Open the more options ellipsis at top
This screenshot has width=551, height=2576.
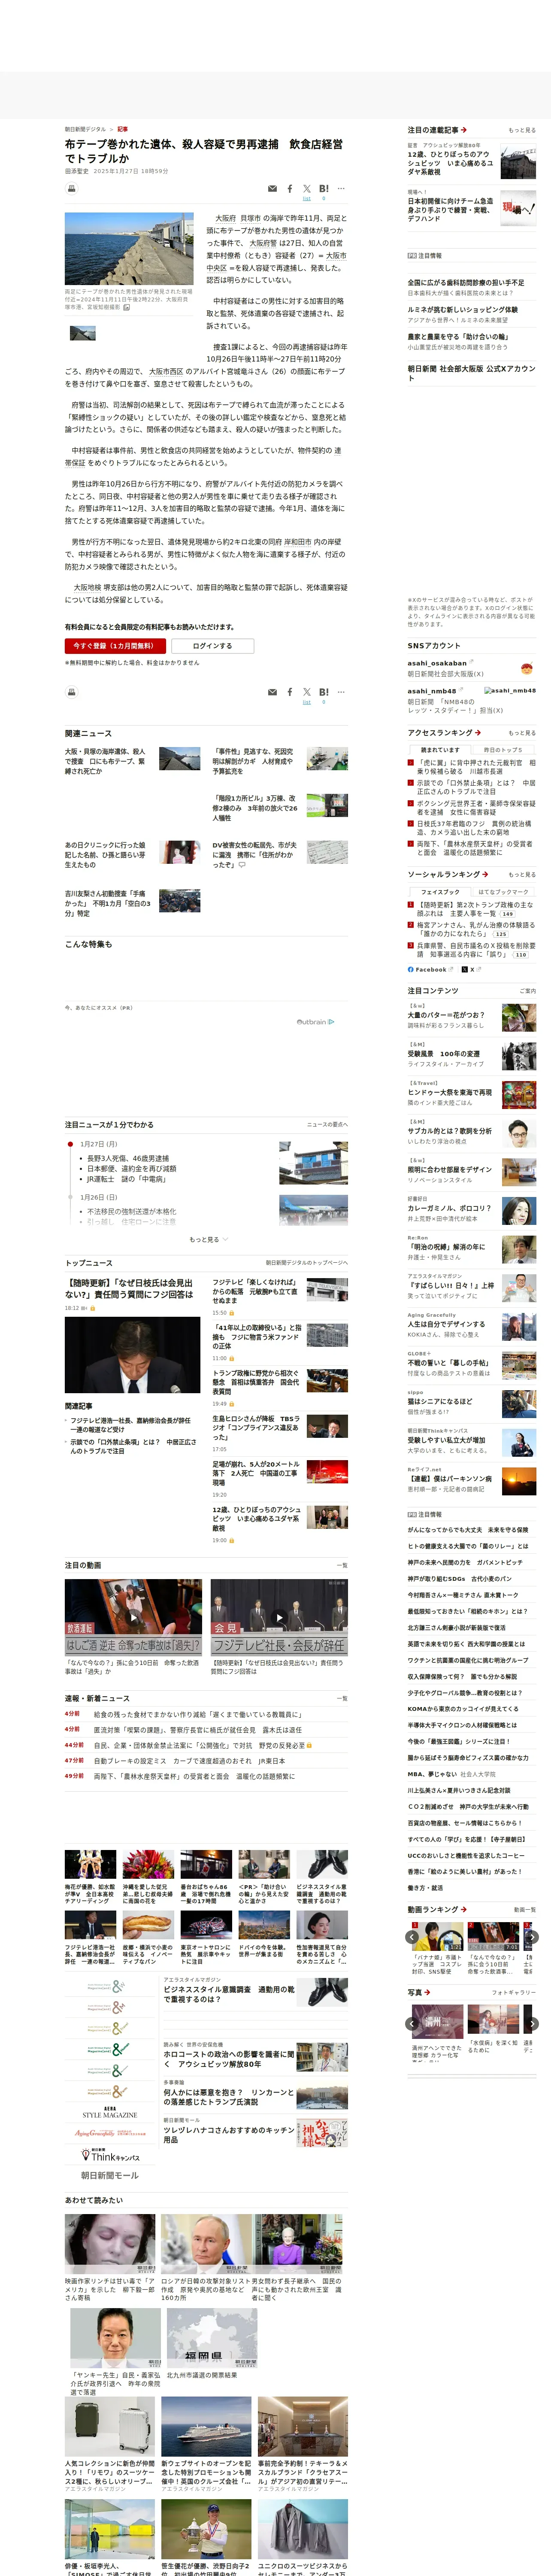tap(341, 188)
